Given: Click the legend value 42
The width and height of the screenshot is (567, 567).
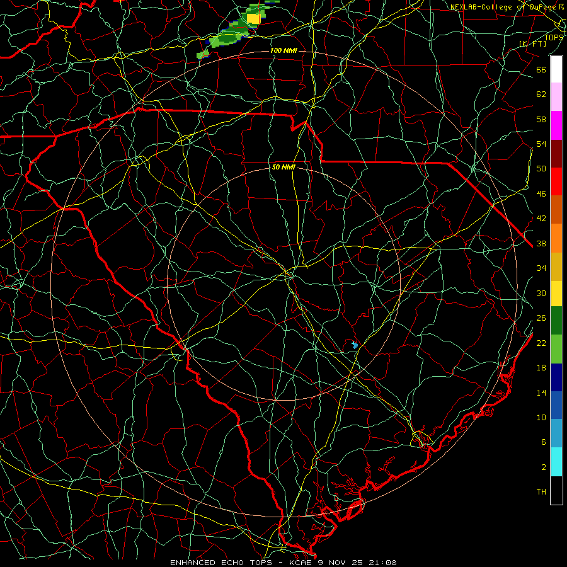Looking at the screenshot, I should click(541, 218).
